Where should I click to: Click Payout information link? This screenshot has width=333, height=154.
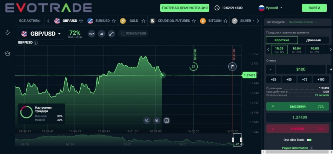295,148
